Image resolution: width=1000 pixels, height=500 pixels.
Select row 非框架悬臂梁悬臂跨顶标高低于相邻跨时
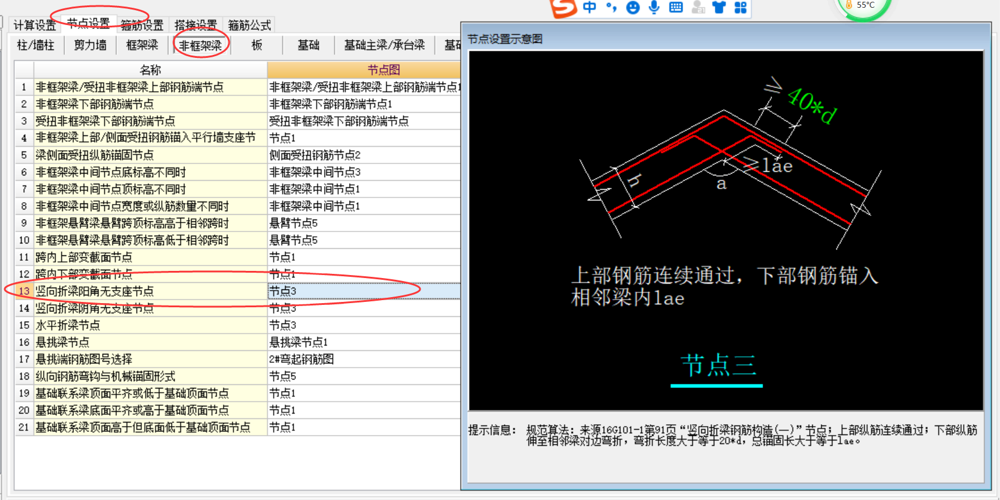click(150, 240)
